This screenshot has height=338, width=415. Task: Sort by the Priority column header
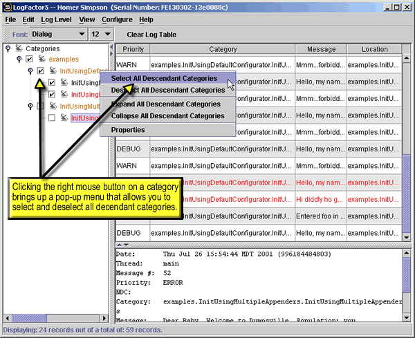tap(133, 50)
